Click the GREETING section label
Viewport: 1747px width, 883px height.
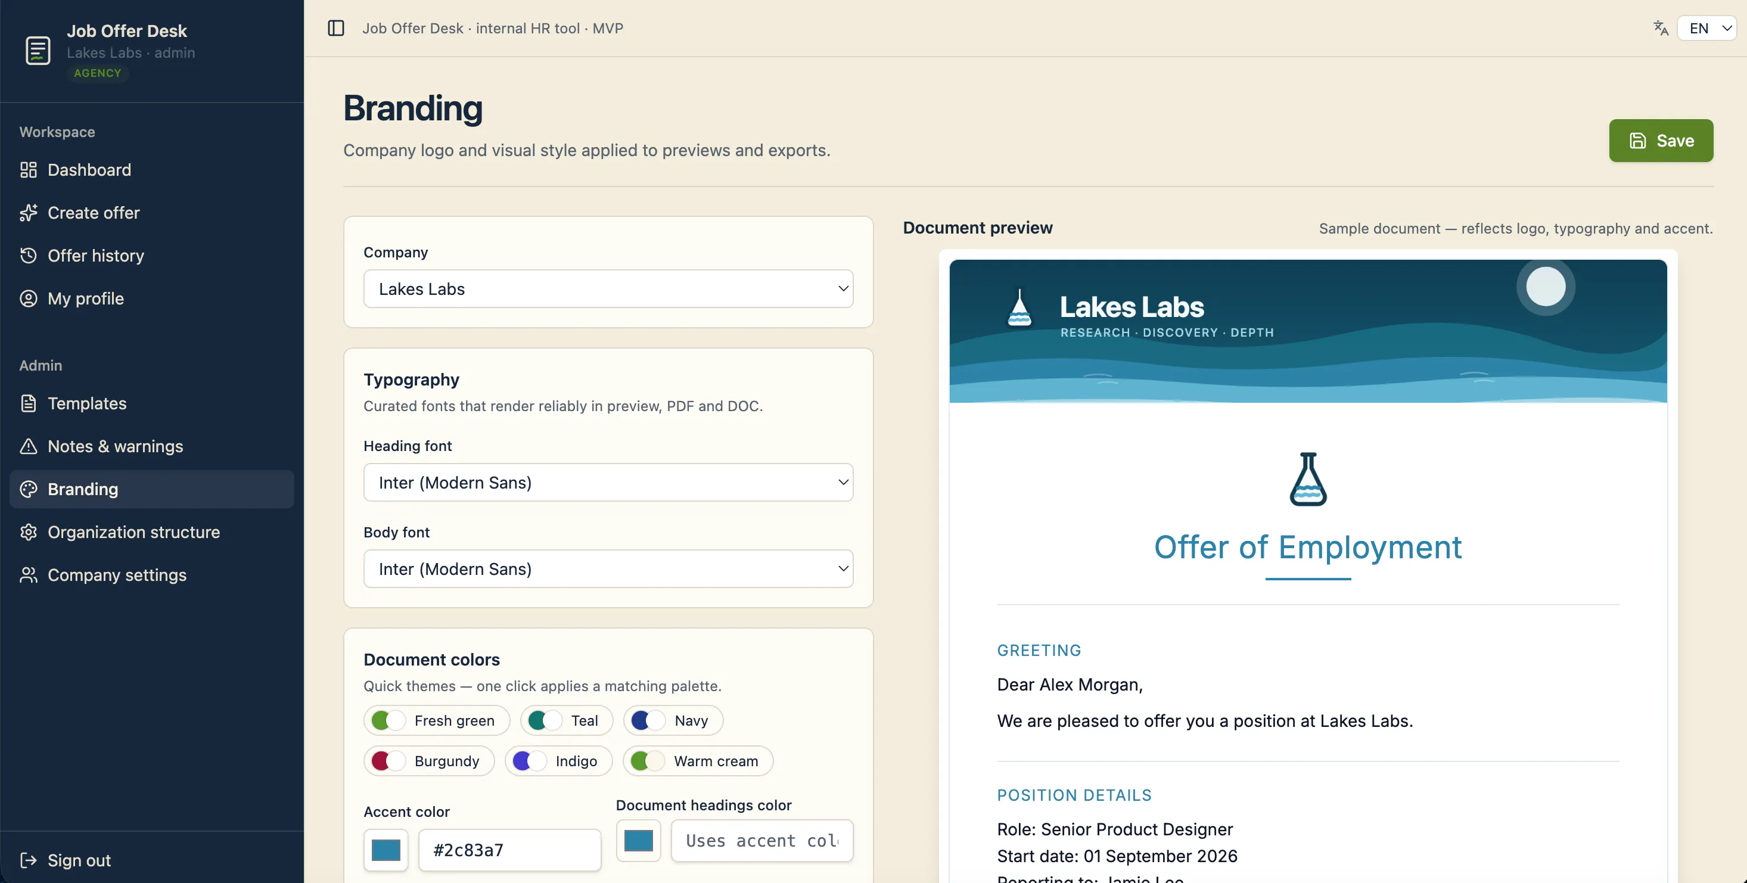point(1039,651)
